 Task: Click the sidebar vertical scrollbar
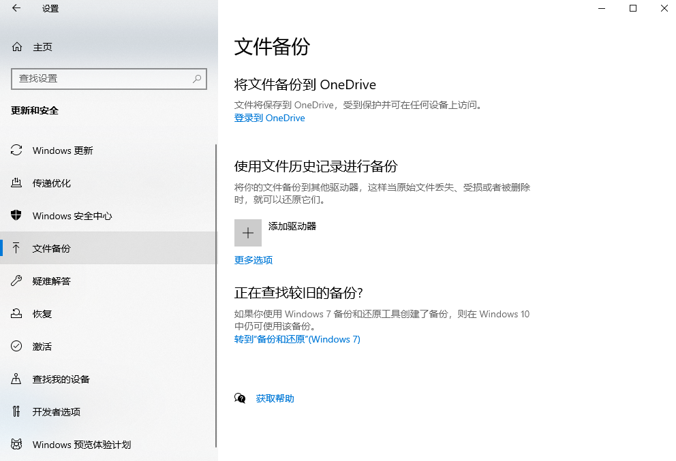215,296
